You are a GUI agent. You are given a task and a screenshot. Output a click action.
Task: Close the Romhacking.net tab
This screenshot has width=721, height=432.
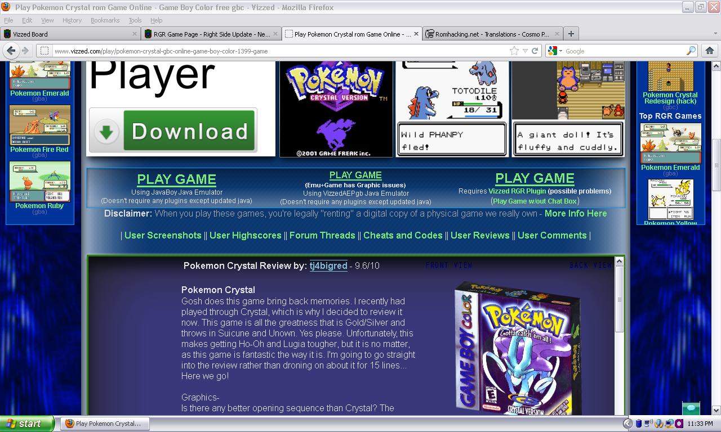point(557,34)
